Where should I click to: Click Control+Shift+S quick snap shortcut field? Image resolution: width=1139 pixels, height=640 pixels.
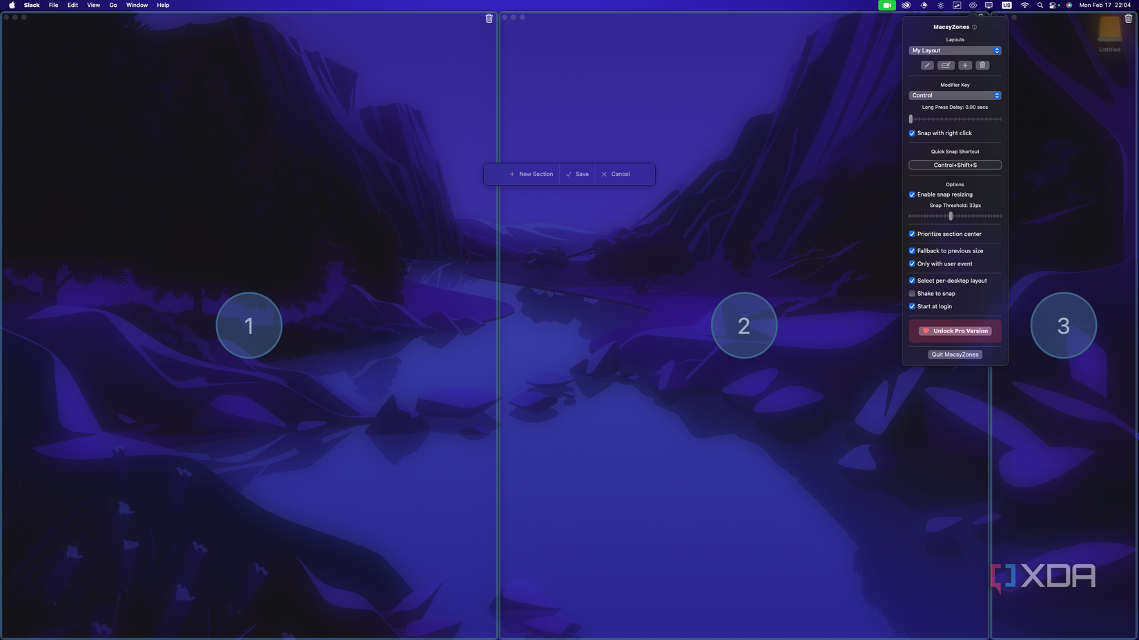[955, 165]
